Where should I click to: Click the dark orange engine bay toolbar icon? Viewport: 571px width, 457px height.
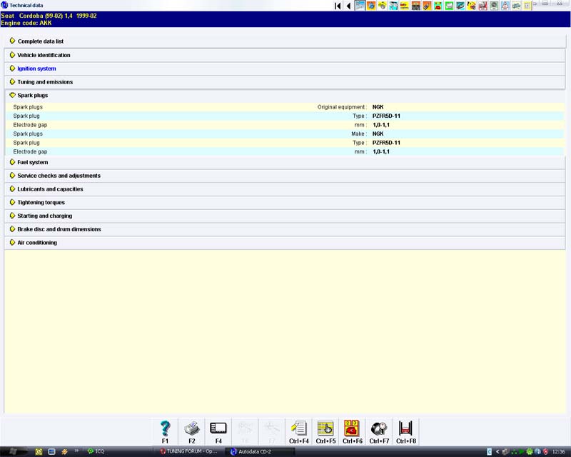tap(416, 6)
